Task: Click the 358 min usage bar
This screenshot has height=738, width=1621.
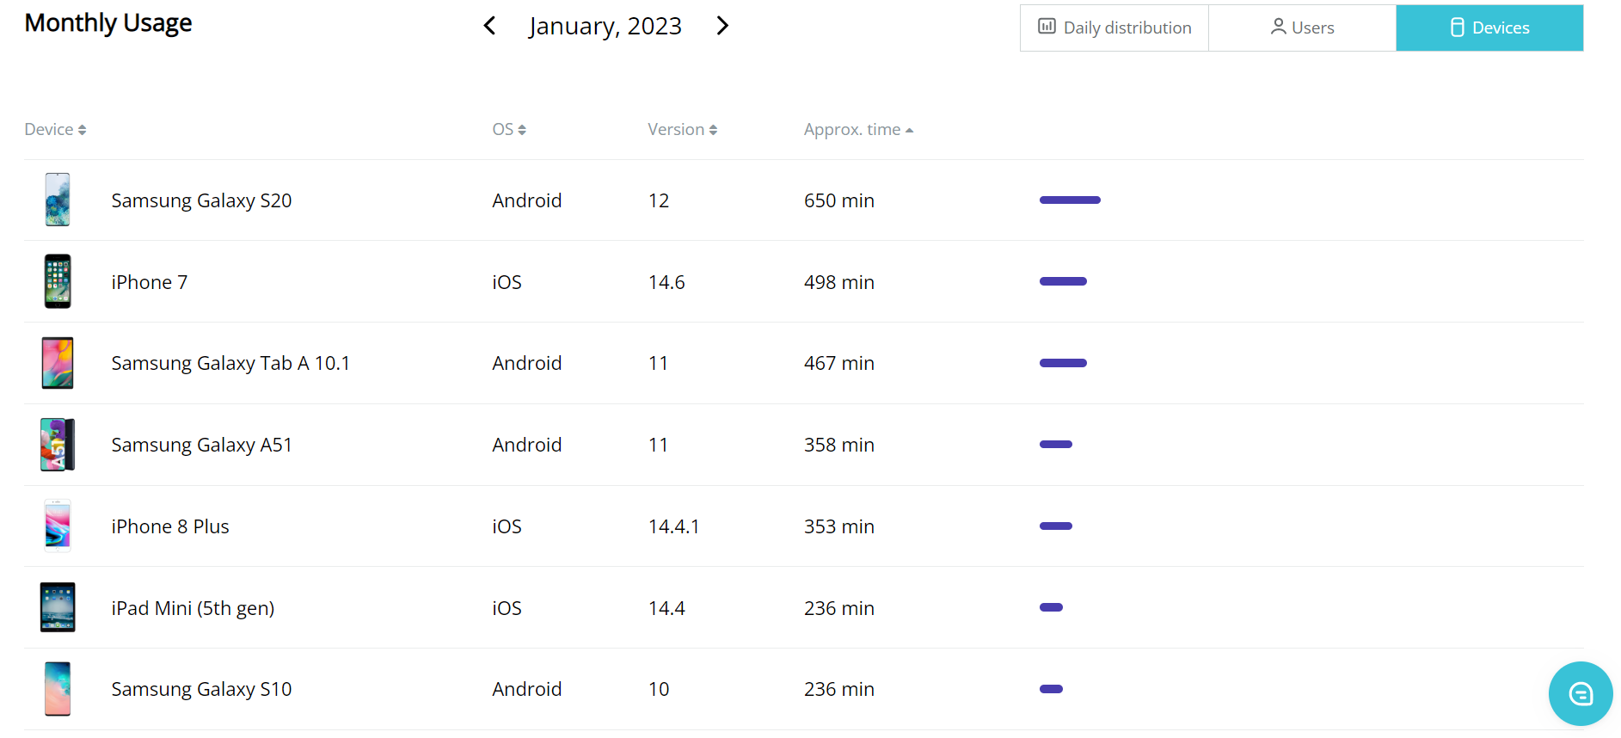Action: pyautogui.click(x=1056, y=445)
